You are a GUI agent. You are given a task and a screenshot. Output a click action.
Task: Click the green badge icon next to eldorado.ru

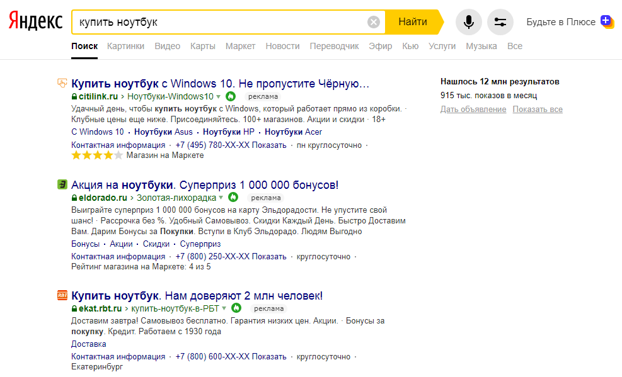(233, 197)
